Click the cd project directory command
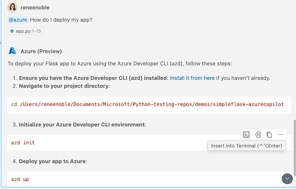296x189 pixels. pos(147,104)
